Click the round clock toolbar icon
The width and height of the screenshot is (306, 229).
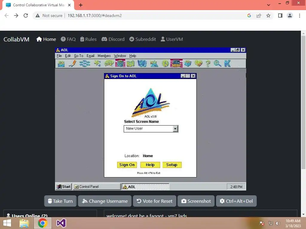click(x=165, y=64)
